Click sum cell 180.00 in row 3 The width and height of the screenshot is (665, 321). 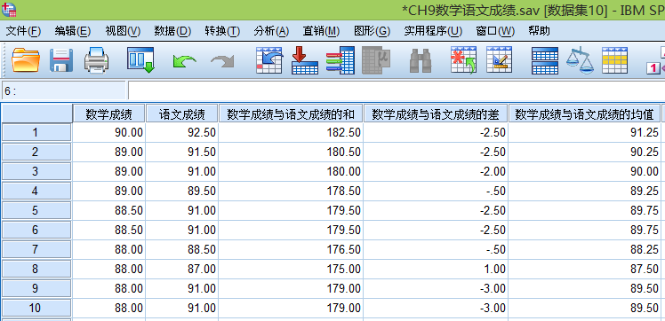tap(291, 172)
